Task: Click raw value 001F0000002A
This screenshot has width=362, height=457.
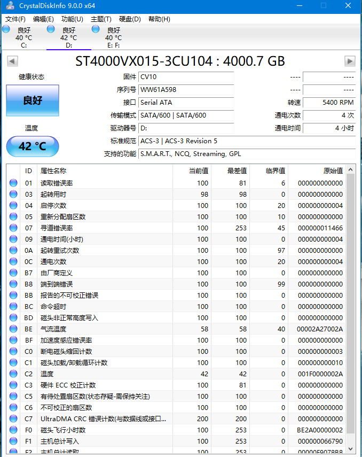Action: pyautogui.click(x=320, y=374)
